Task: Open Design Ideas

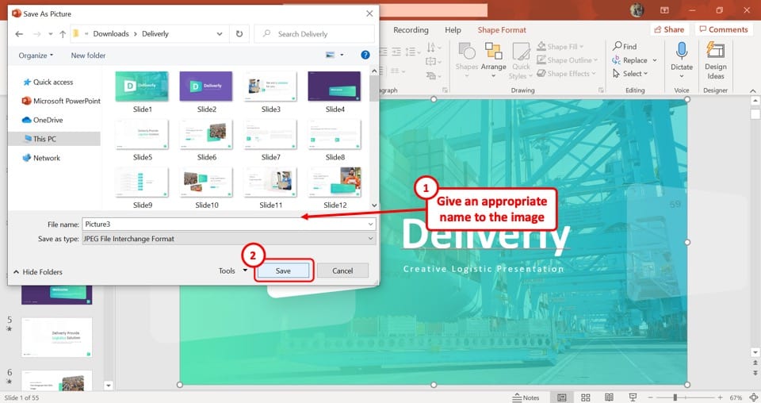Action: (715, 60)
